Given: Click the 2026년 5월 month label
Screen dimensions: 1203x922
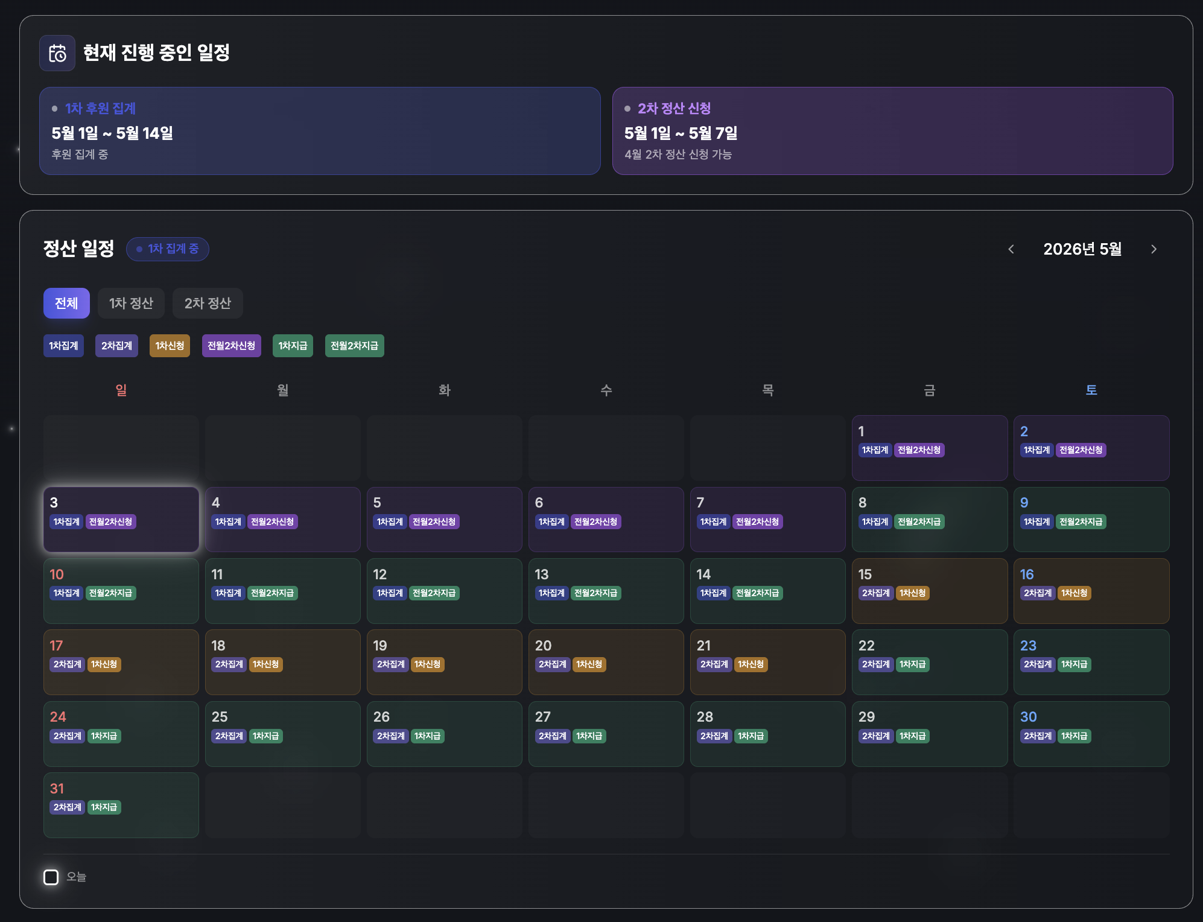Looking at the screenshot, I should click(x=1082, y=249).
